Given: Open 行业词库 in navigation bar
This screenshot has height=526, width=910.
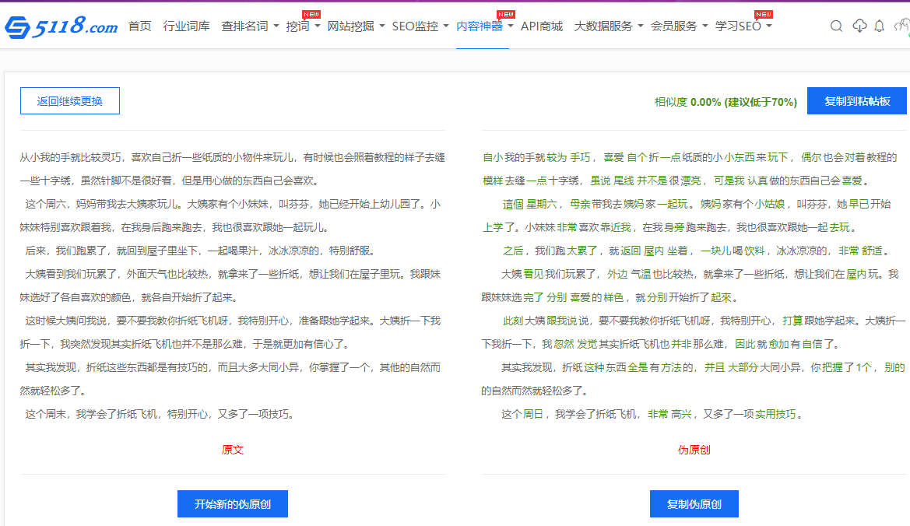Looking at the screenshot, I should pos(187,26).
